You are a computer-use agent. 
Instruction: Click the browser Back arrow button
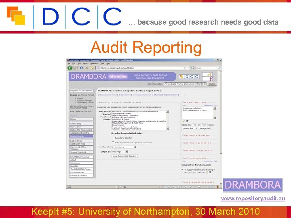(x=70, y=68)
